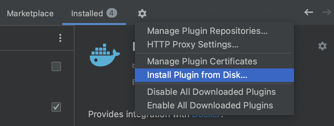
Task: Switch to the Marketplace tab
Action: [x=30, y=14]
